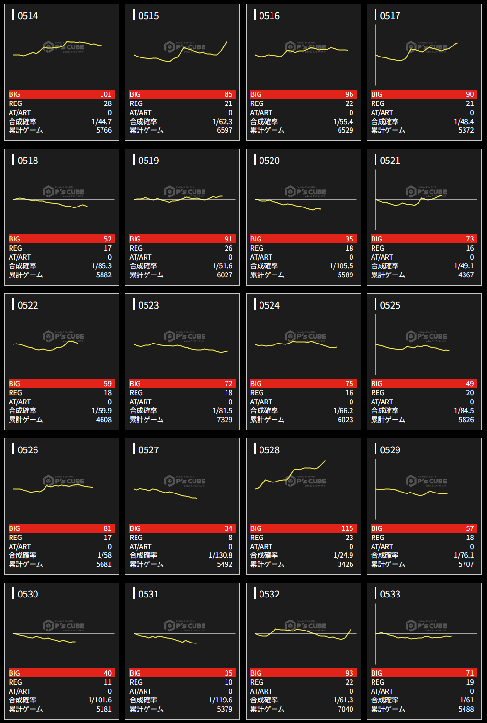Select the red BIG row of machine 0520
The width and height of the screenshot is (487, 723).
pos(303,239)
